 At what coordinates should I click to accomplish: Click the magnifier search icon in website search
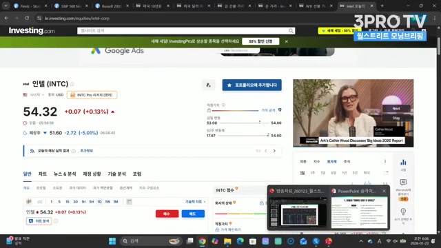291,30
